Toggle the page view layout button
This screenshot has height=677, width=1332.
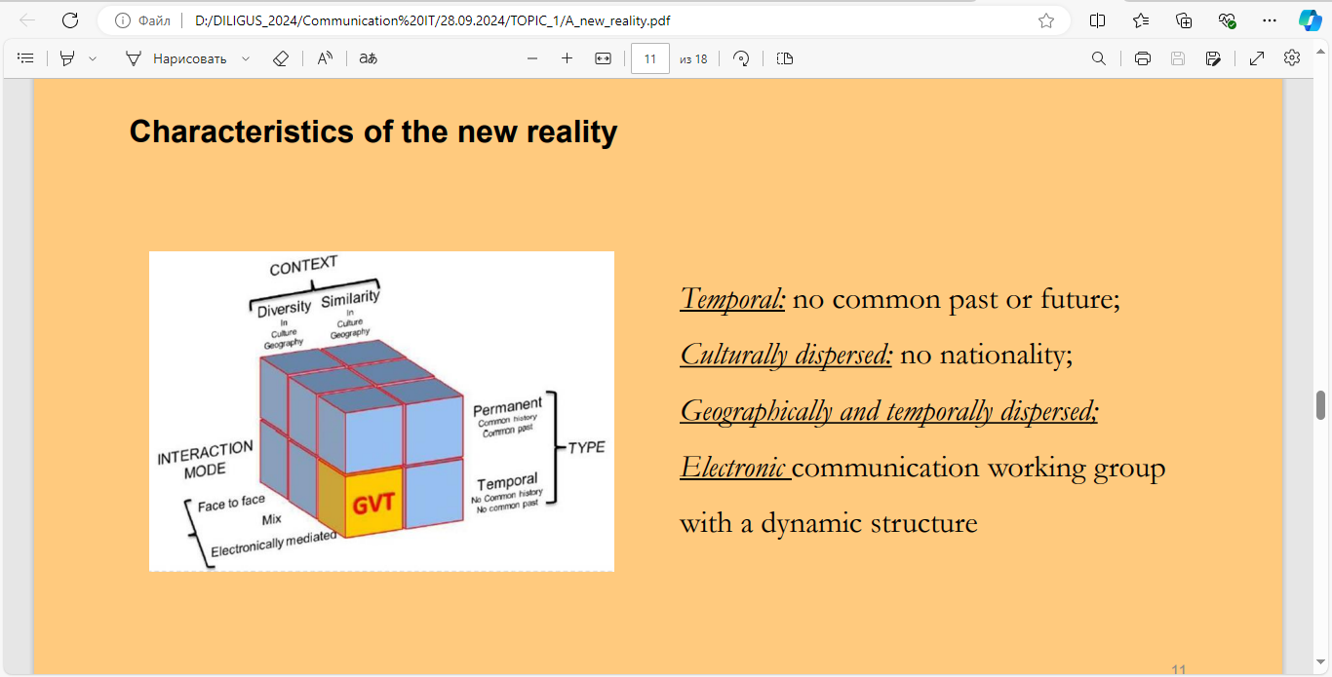point(785,58)
